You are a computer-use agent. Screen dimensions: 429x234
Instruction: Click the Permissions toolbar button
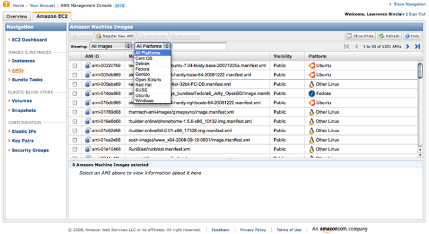(x=185, y=36)
